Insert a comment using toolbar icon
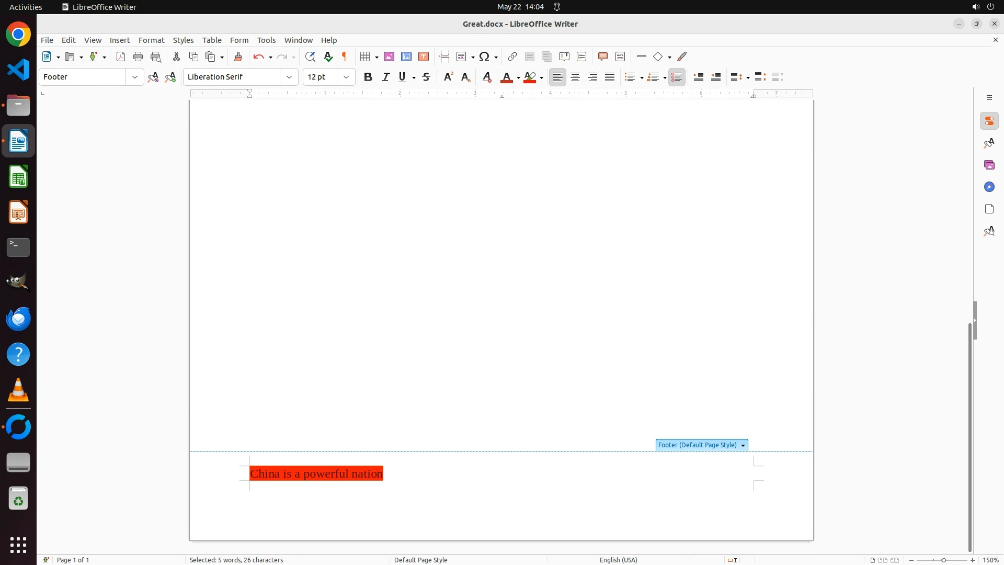 coord(603,57)
